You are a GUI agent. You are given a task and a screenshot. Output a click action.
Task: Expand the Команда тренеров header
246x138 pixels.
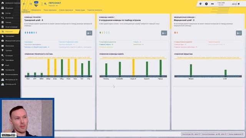pos(33,17)
